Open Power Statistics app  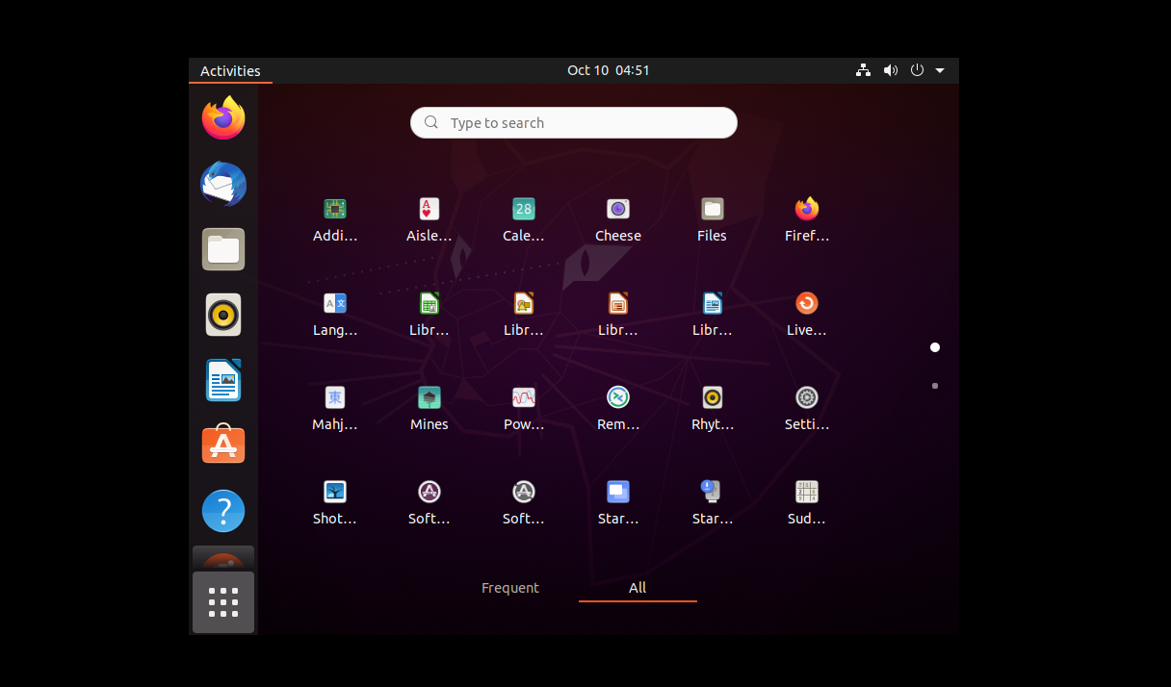pyautogui.click(x=524, y=408)
